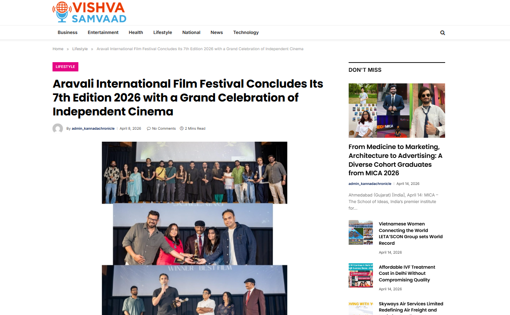Click the pink LIFESTYLE category tag

click(65, 67)
